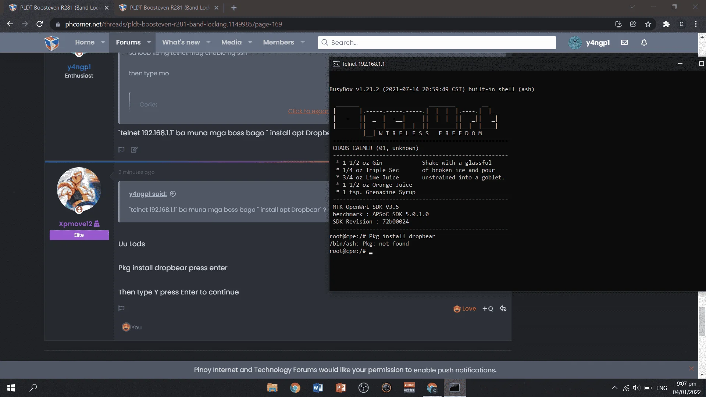Open the Chrome tab search dropdown
The width and height of the screenshot is (706, 397).
[x=632, y=7]
